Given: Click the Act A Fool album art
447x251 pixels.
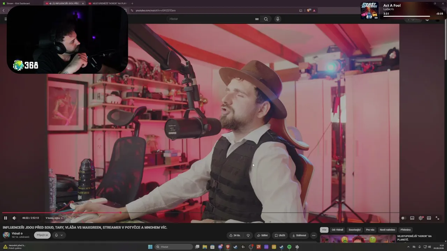Looking at the screenshot, I should pos(369,10).
